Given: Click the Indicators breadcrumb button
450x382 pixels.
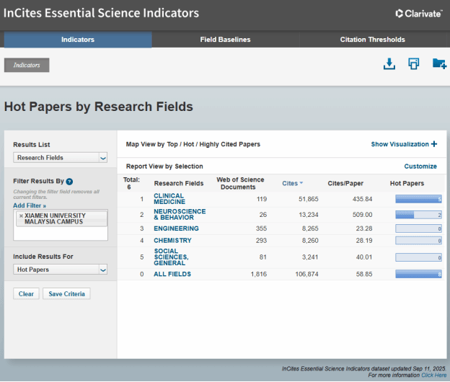Looking at the screenshot, I should [27, 65].
